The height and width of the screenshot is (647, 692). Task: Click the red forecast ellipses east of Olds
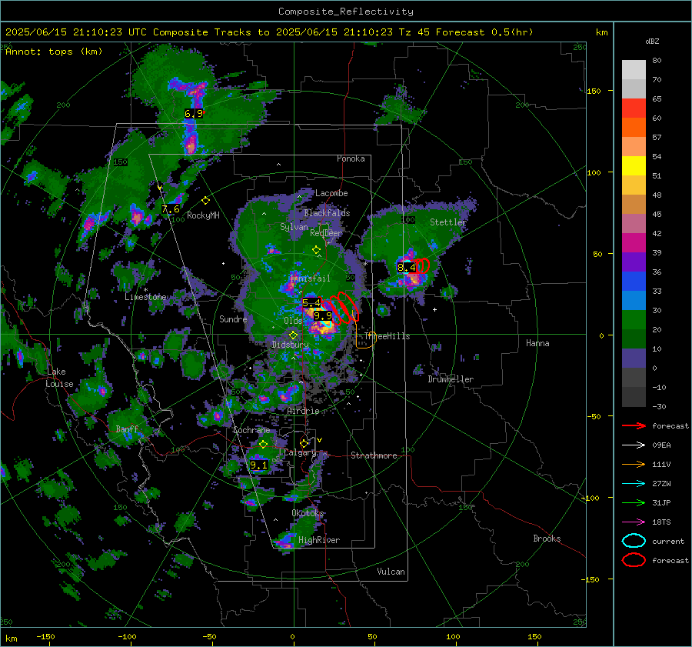(x=341, y=308)
